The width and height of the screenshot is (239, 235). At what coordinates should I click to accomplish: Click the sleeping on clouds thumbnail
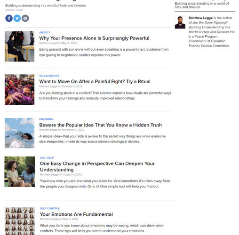[x=19, y=133]
